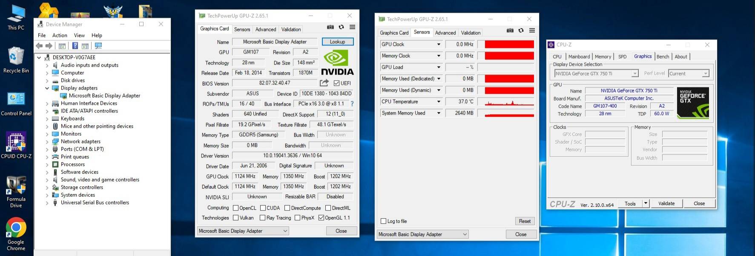Collapse the Display adapters tree node
The width and height of the screenshot is (755, 256).
(x=47, y=88)
